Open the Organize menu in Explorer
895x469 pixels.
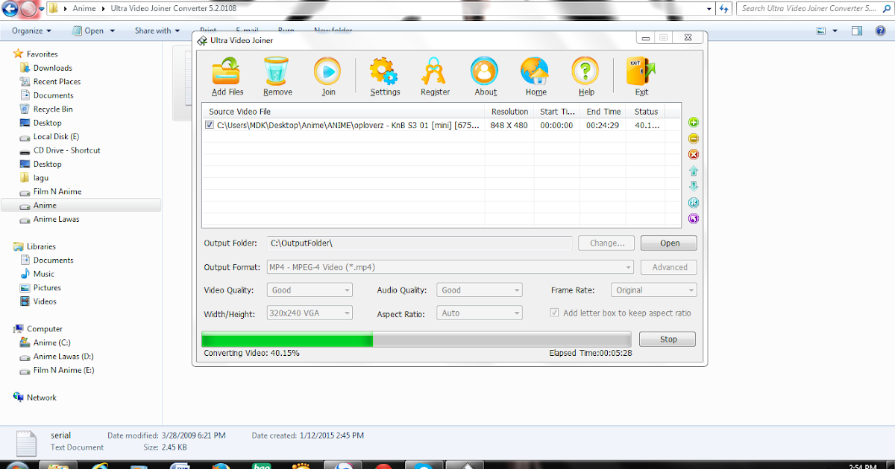click(x=32, y=31)
